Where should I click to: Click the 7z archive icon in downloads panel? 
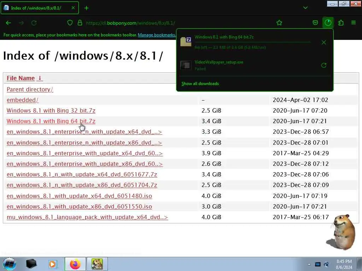(x=186, y=42)
